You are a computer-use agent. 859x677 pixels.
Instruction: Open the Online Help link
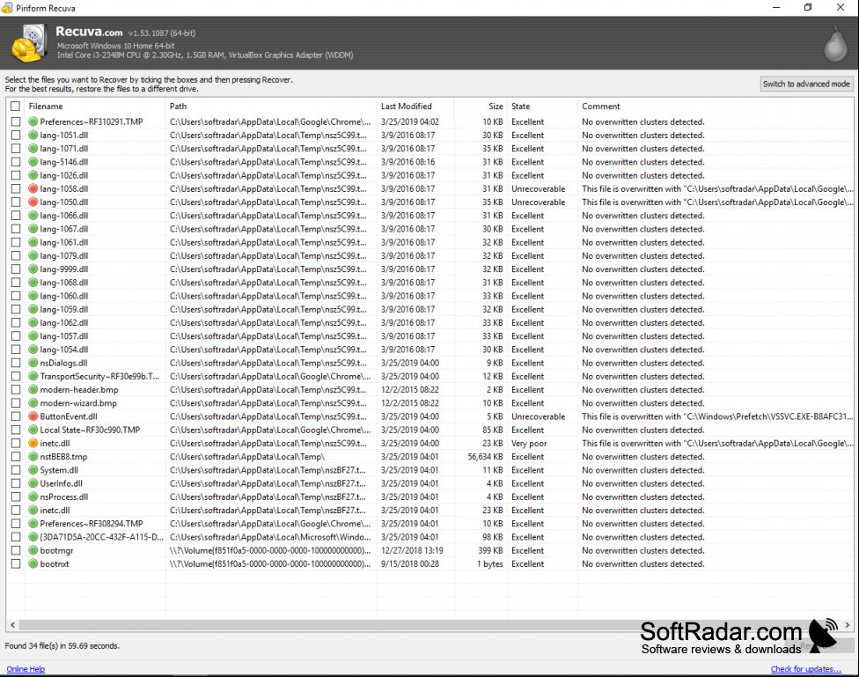[x=26, y=669]
